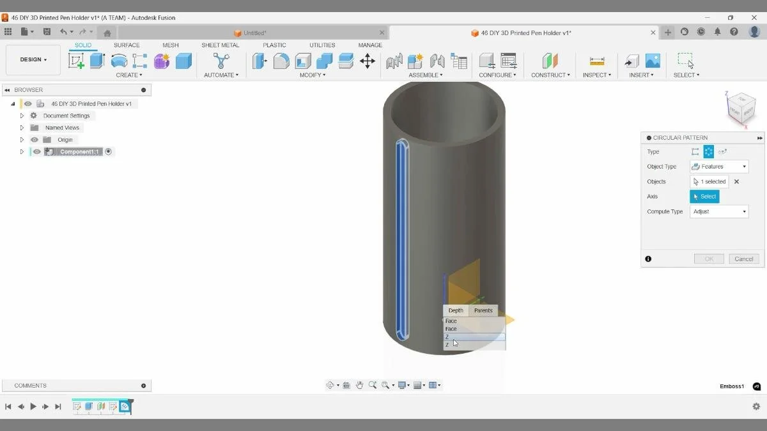767x431 pixels.
Task: Select the Press Pull tool in Modify
Action: (260, 61)
